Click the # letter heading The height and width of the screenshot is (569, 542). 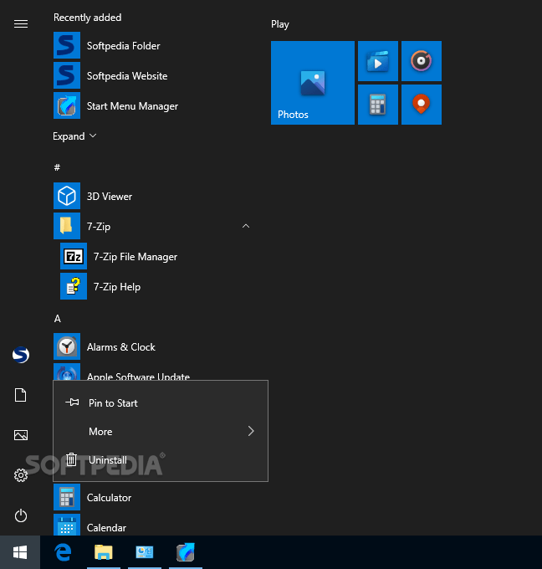click(57, 167)
